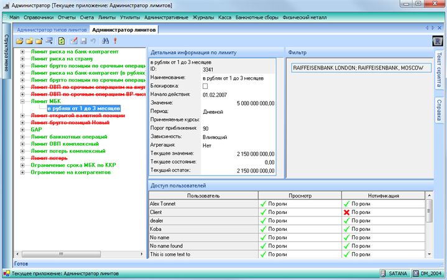The height and width of the screenshot is (280, 447).
Task: Toggle Koba's Нотификация check mark
Action: point(346,229)
